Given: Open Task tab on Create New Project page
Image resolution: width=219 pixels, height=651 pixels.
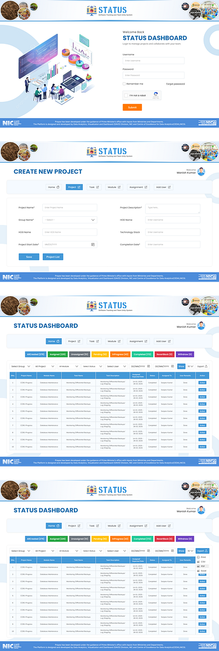Looking at the screenshot, I should (x=94, y=187).
